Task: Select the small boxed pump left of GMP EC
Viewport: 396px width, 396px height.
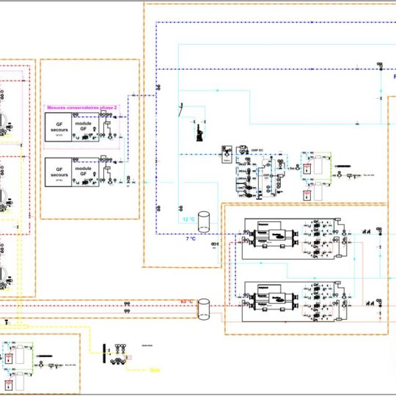Action: tap(227, 154)
